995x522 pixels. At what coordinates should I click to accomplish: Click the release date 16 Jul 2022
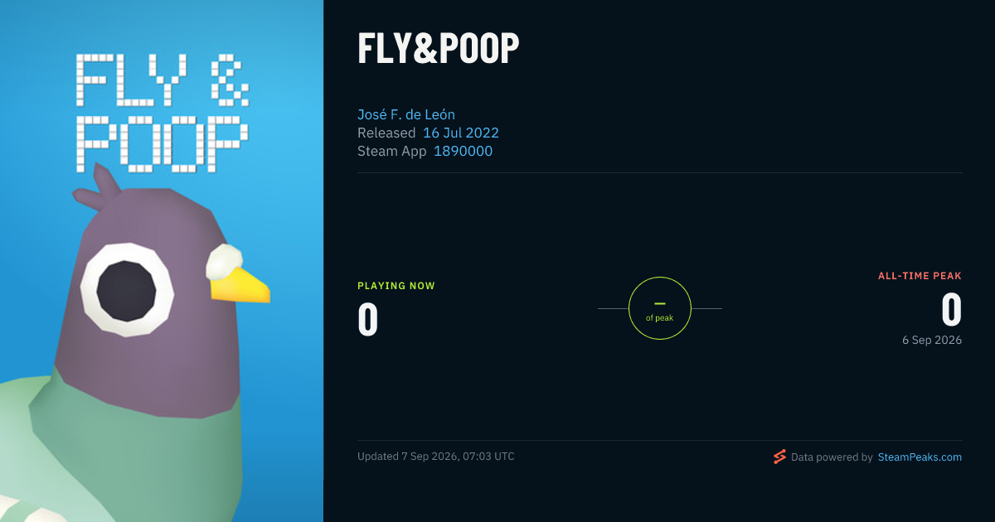461,133
